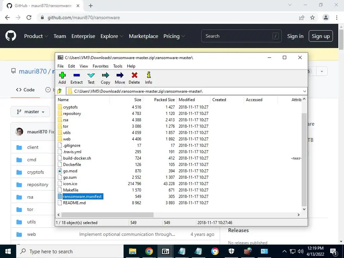The image size is (344, 258).
Task: Open the Help menu in 7-Zip
Action: click(131, 66)
